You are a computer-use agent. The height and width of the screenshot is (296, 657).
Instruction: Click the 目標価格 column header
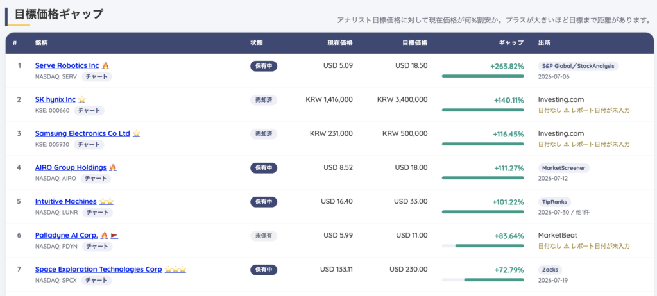click(x=415, y=43)
